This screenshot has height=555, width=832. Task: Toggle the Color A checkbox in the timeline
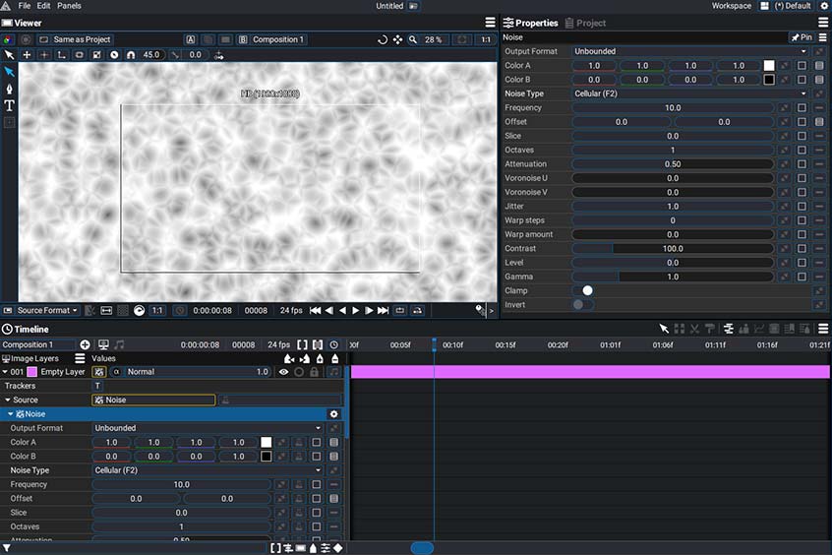(317, 442)
